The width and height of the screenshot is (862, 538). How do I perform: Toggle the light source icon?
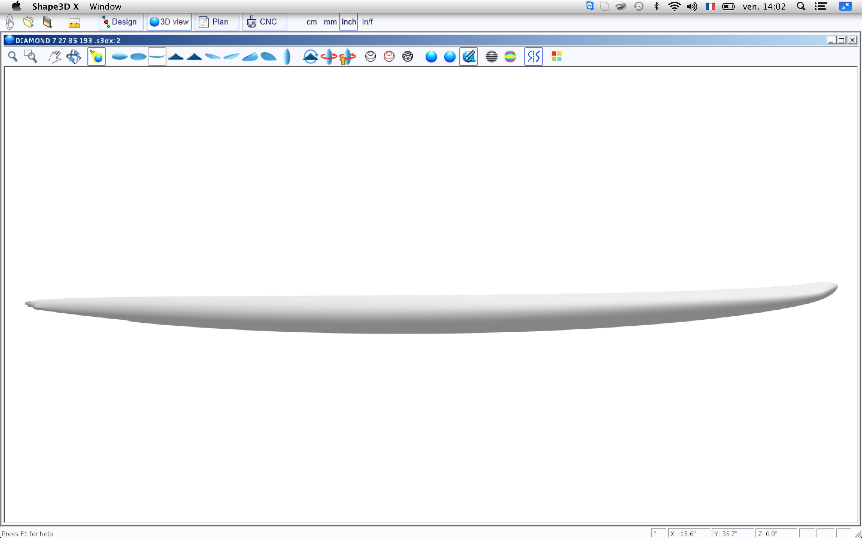click(97, 56)
